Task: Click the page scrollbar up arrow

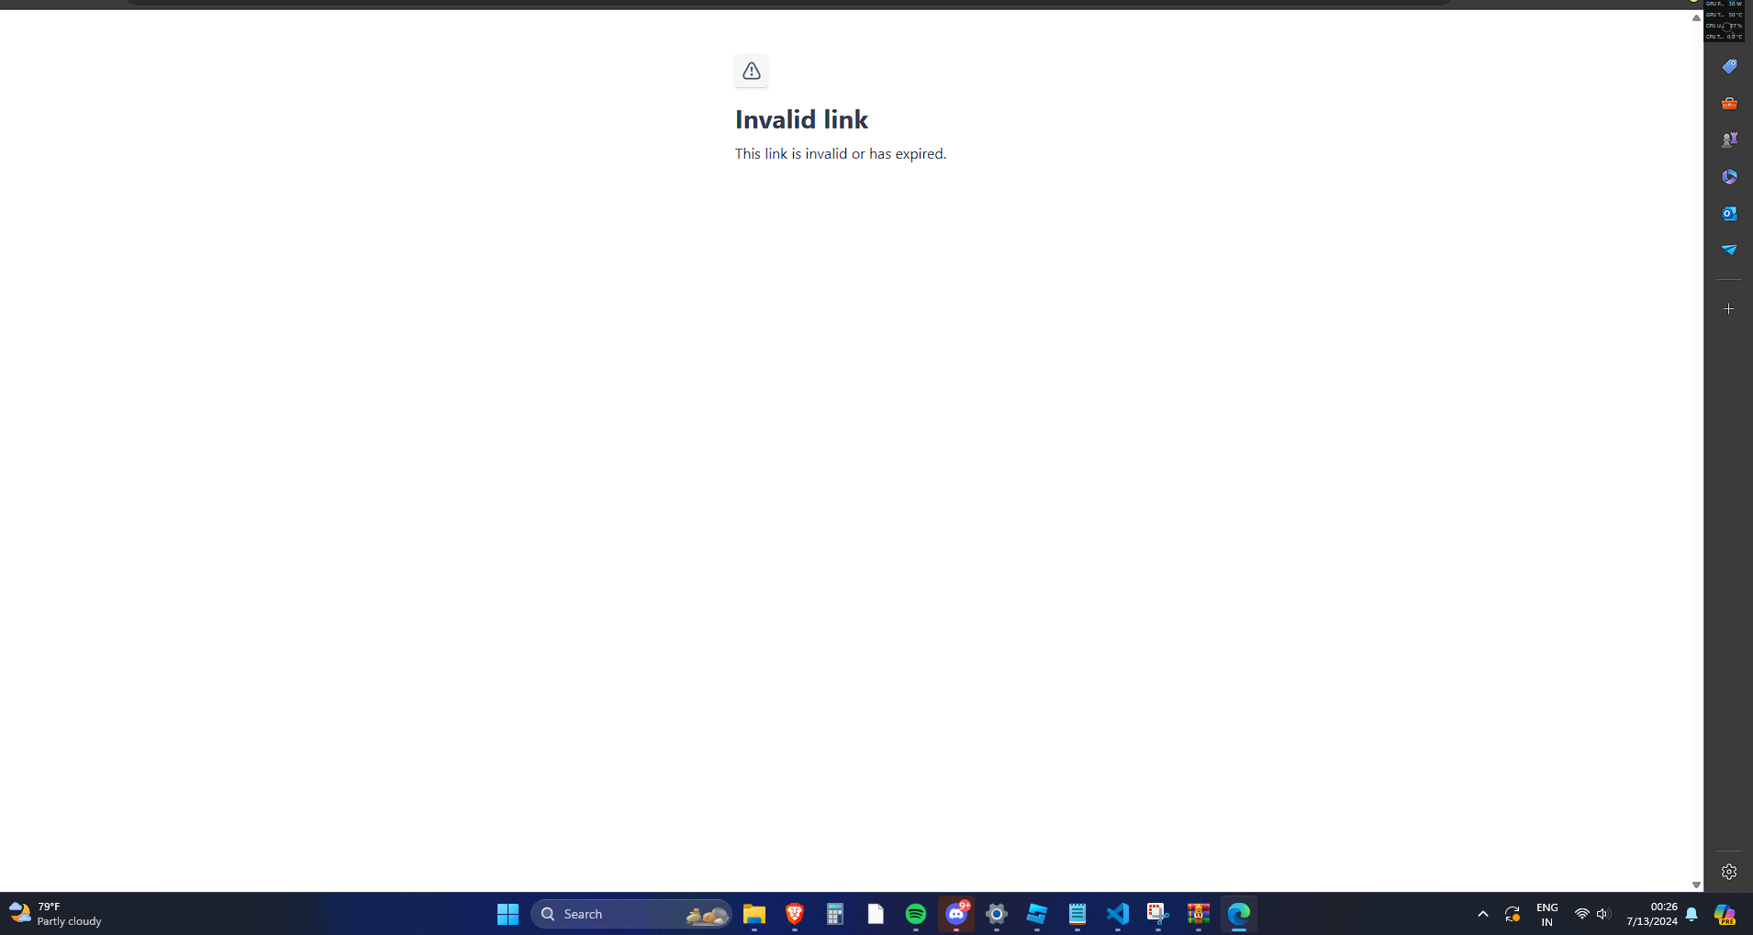Action: [x=1696, y=18]
